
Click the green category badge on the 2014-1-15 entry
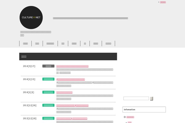(x=48, y=79)
